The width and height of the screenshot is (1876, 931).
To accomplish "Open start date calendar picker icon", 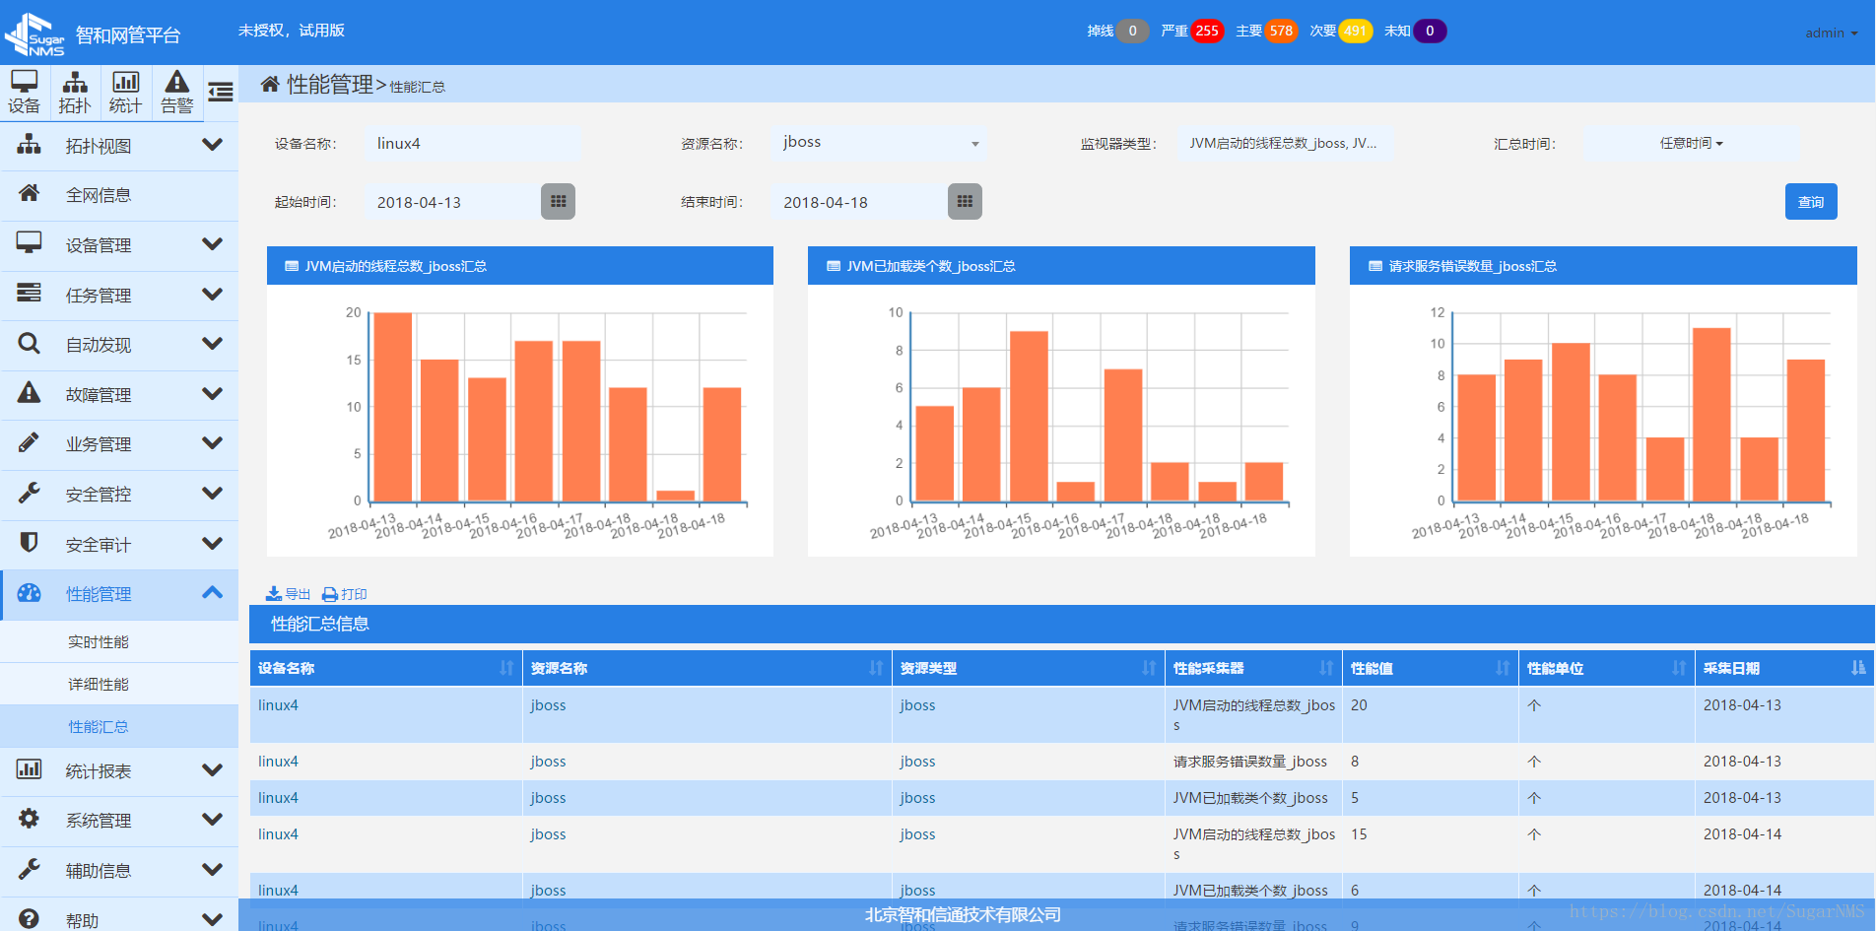I will (558, 202).
